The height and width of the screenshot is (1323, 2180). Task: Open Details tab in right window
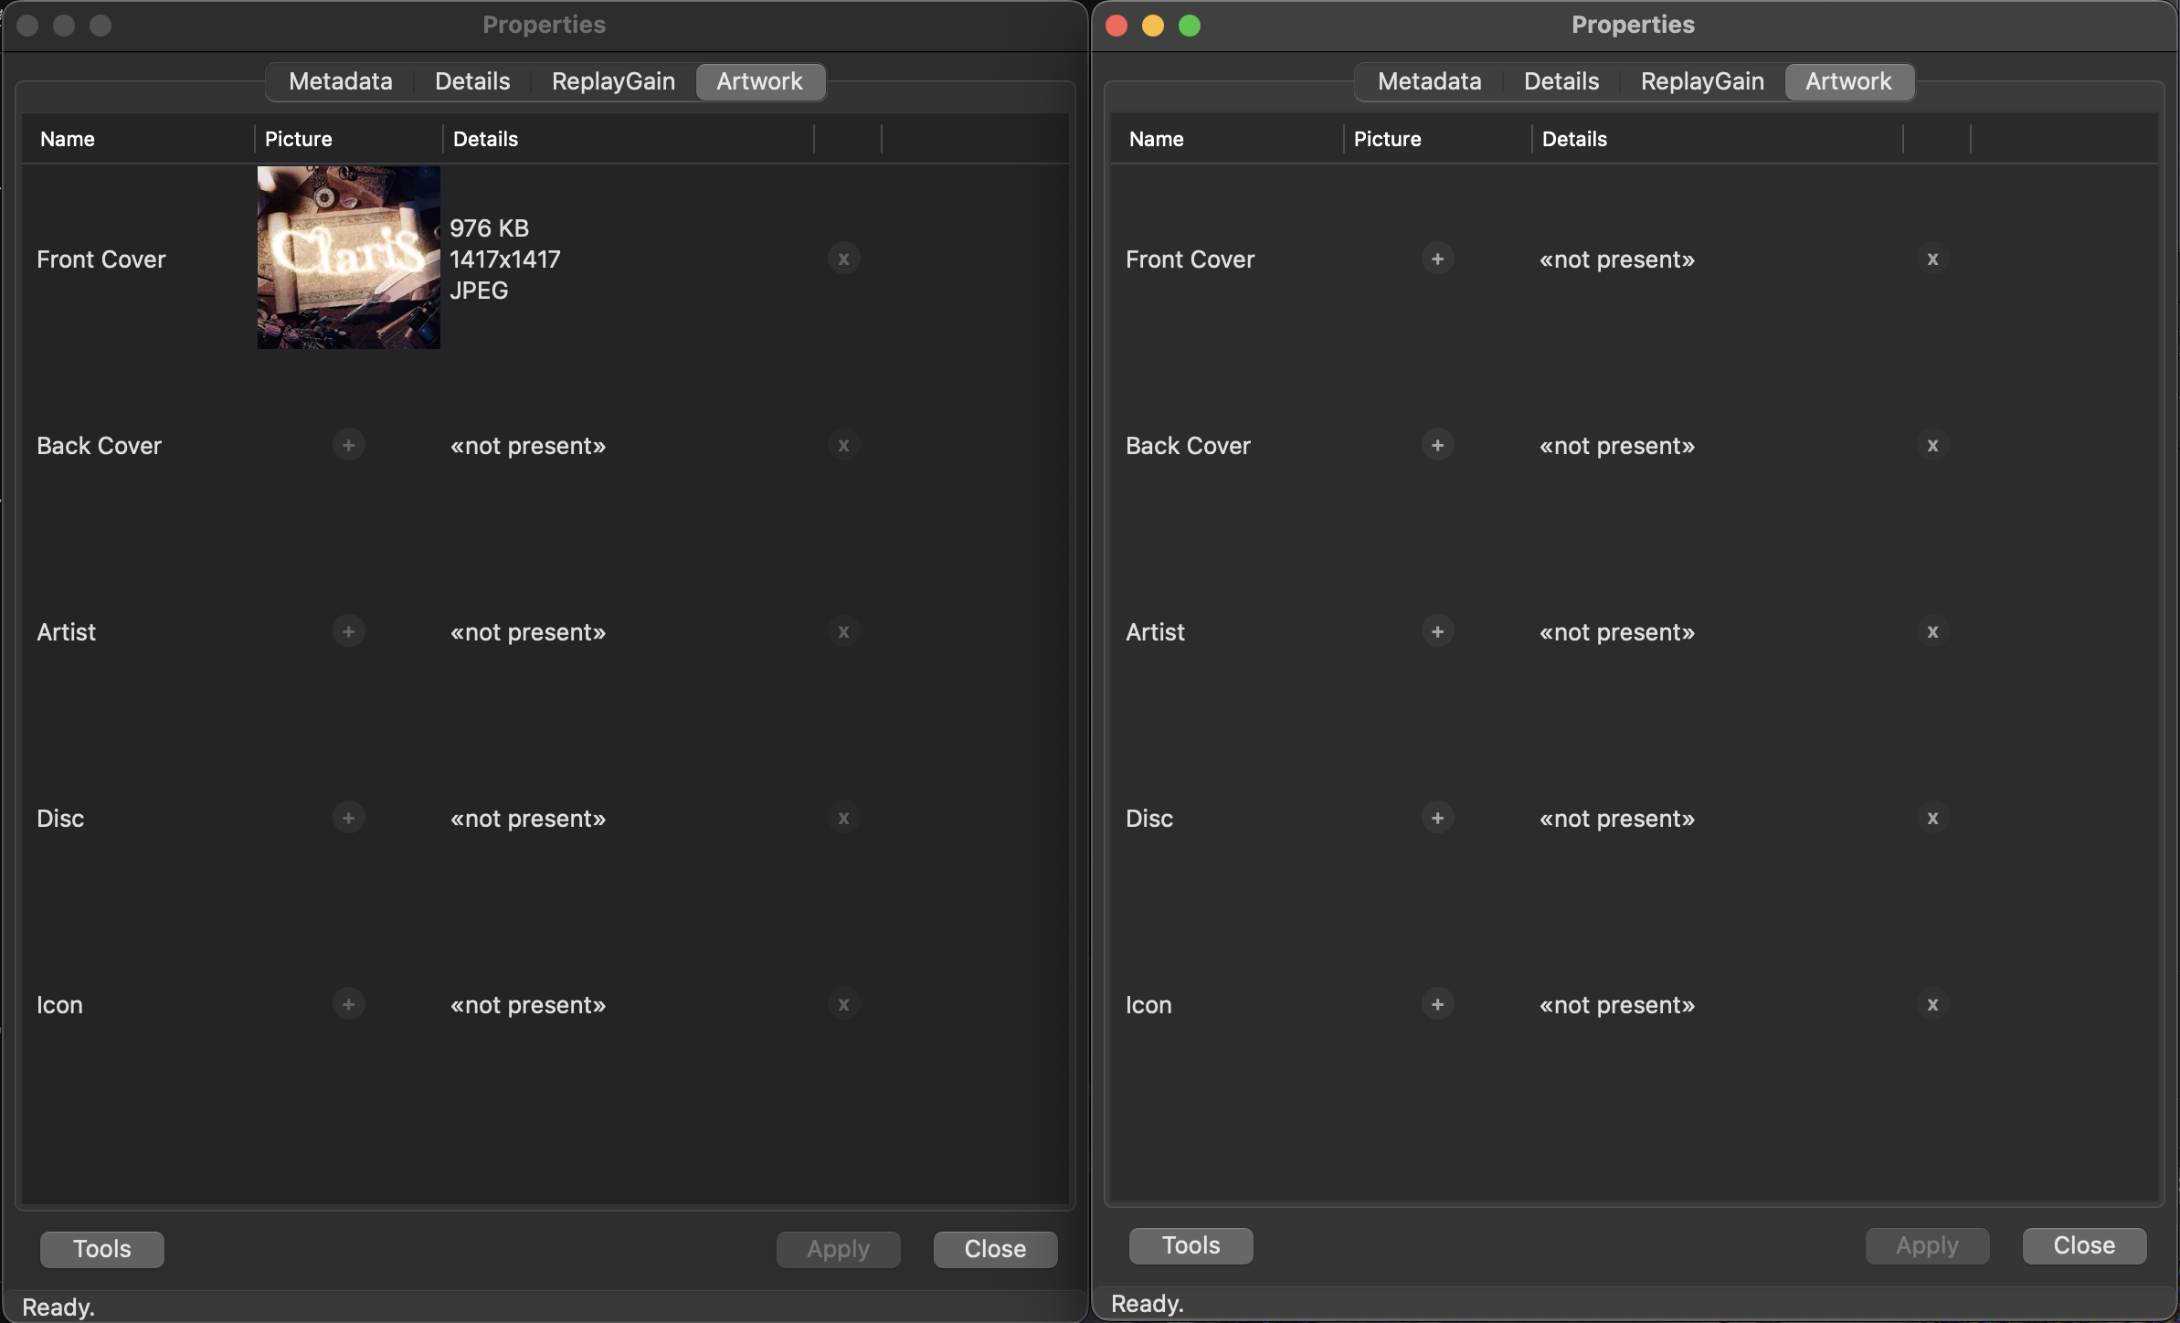[x=1561, y=81]
